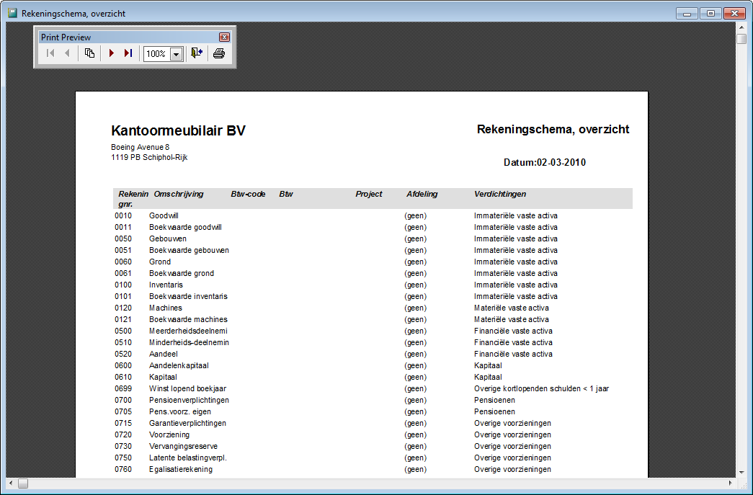Image resolution: width=753 pixels, height=495 pixels.
Task: Click the vertical scrollbar down arrow
Action: [x=741, y=473]
